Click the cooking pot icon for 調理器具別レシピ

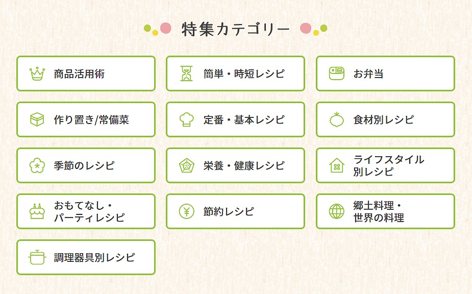[x=37, y=257]
